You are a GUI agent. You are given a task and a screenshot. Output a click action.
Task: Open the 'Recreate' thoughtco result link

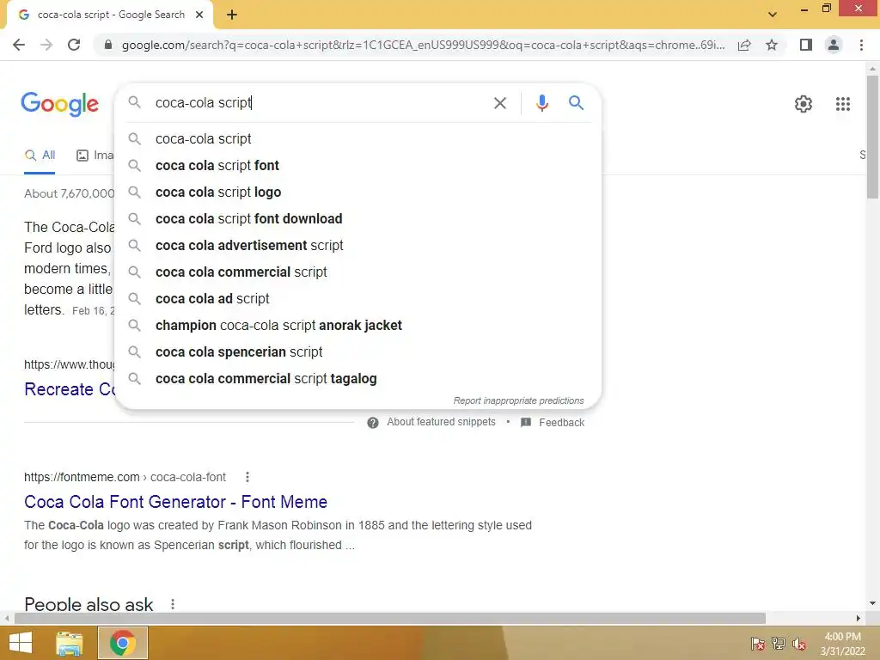tap(70, 389)
